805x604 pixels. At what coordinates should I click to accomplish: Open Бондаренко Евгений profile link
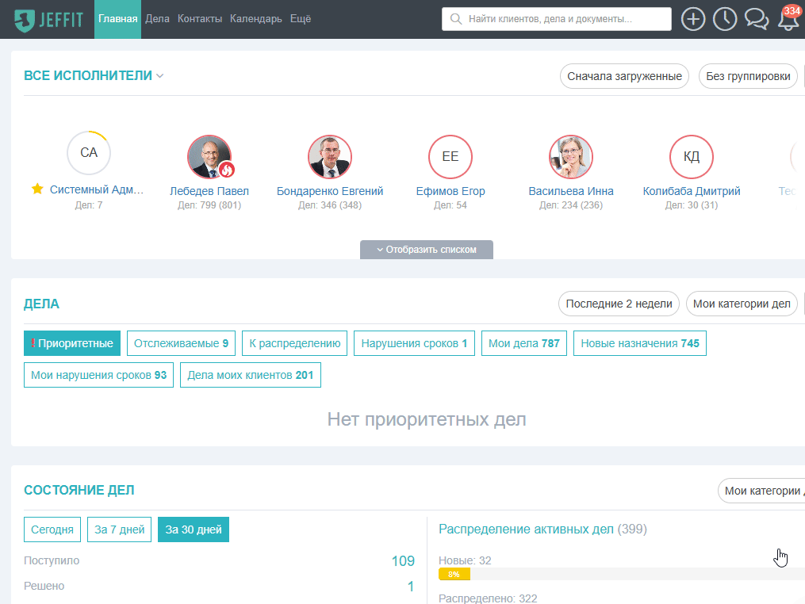(x=330, y=191)
